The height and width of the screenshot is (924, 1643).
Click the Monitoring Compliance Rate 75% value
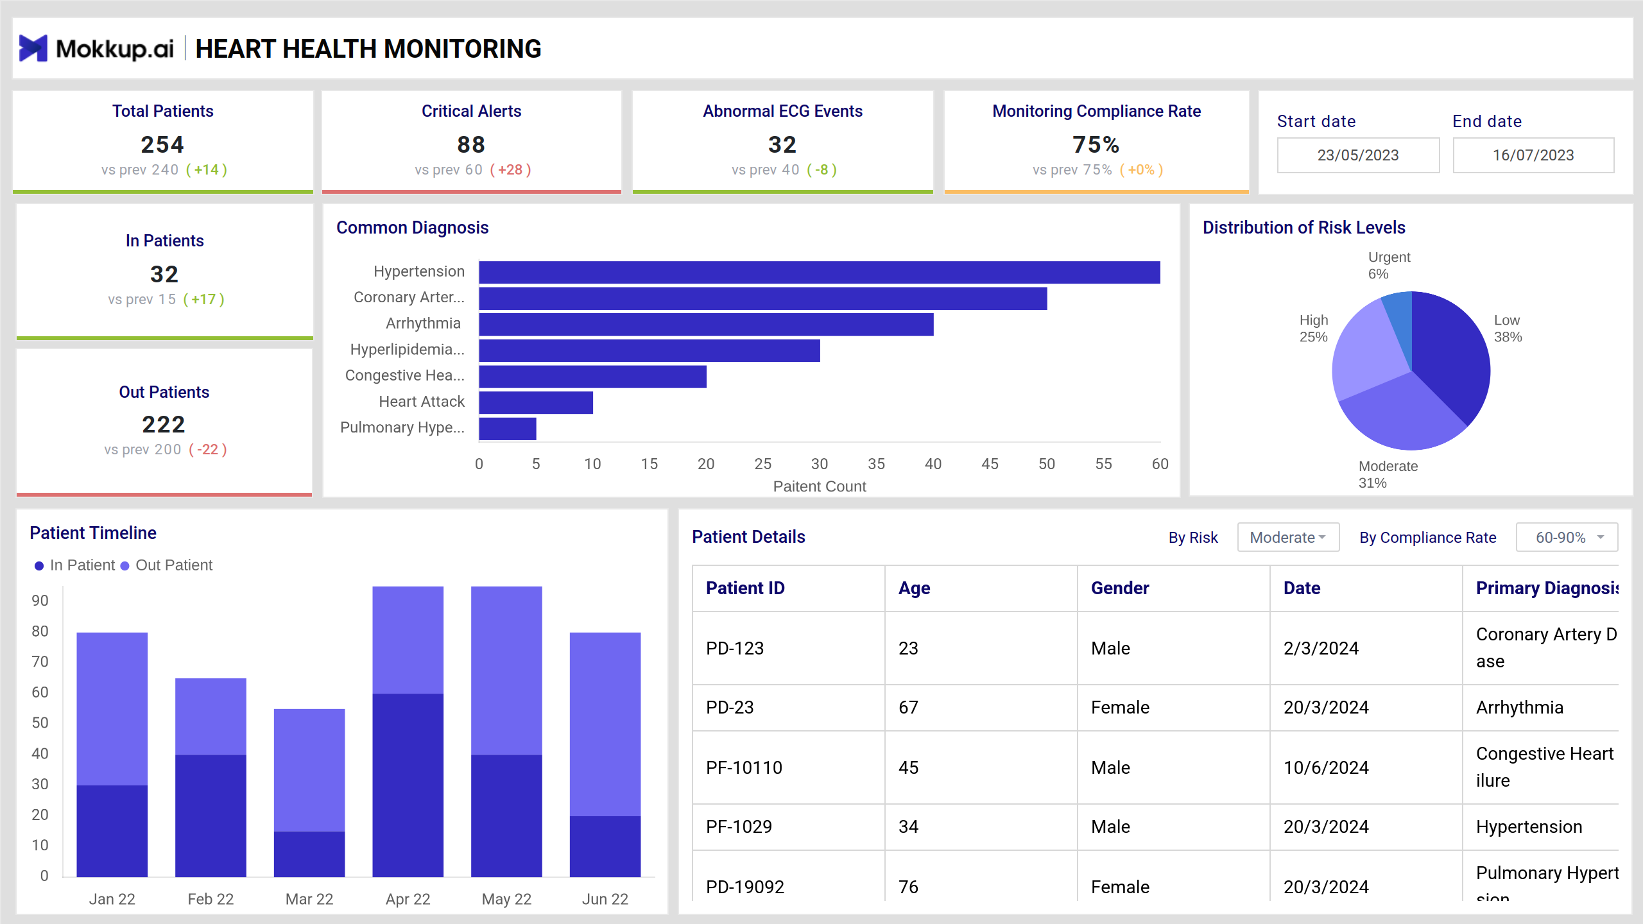pyautogui.click(x=1096, y=144)
